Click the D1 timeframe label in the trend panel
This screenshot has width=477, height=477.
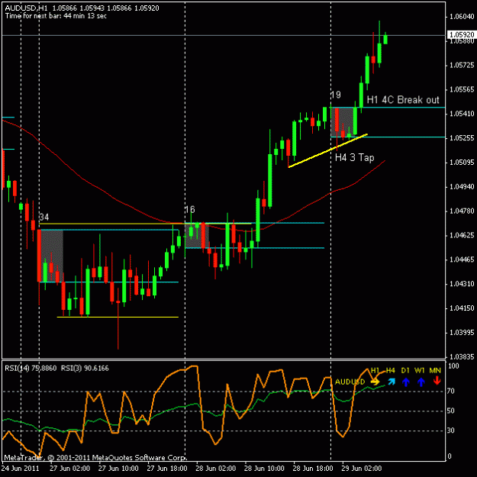[x=405, y=370]
